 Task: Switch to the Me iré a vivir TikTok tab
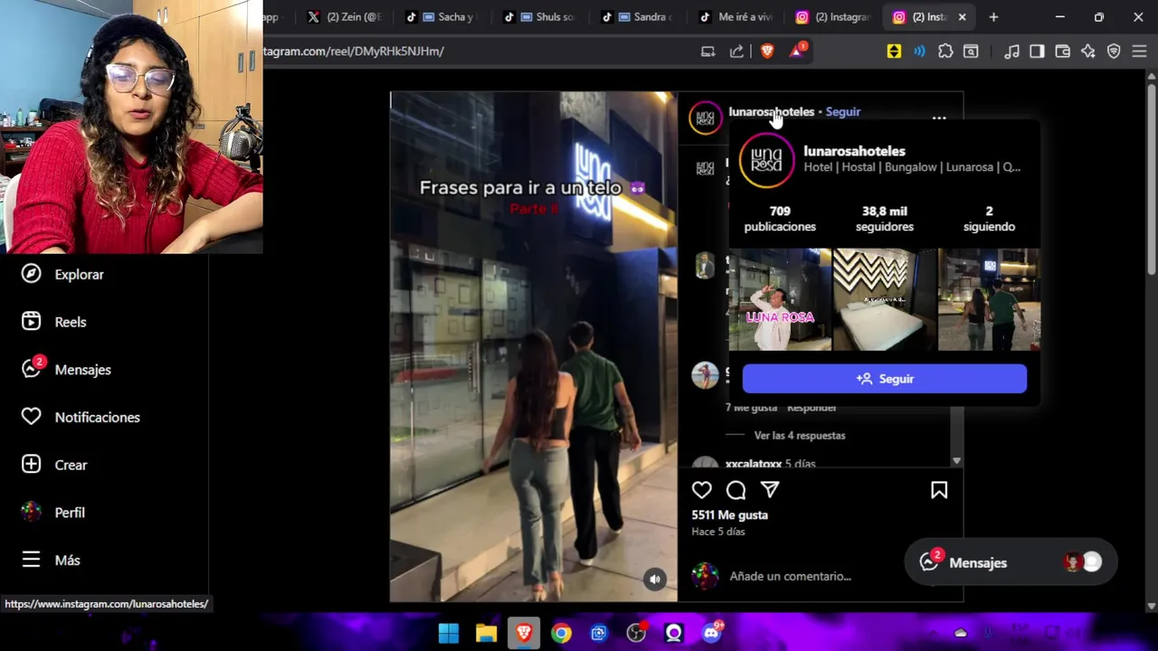coord(736,17)
